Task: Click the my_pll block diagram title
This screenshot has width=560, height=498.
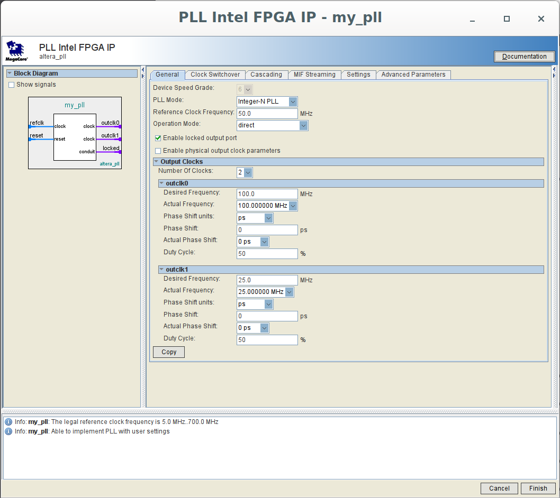Action: click(x=75, y=105)
